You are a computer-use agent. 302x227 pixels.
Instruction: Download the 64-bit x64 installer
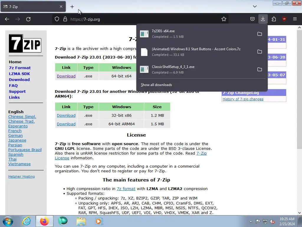coord(66,76)
